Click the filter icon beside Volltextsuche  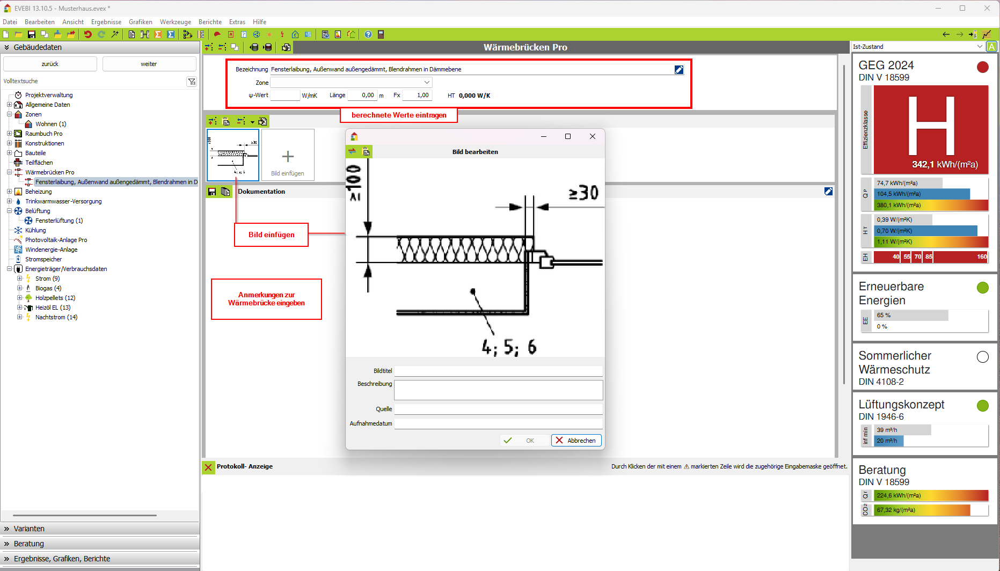[192, 82]
